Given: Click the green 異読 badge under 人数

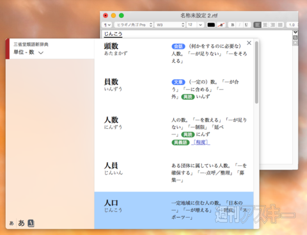Looking at the screenshot, I should (188, 134).
